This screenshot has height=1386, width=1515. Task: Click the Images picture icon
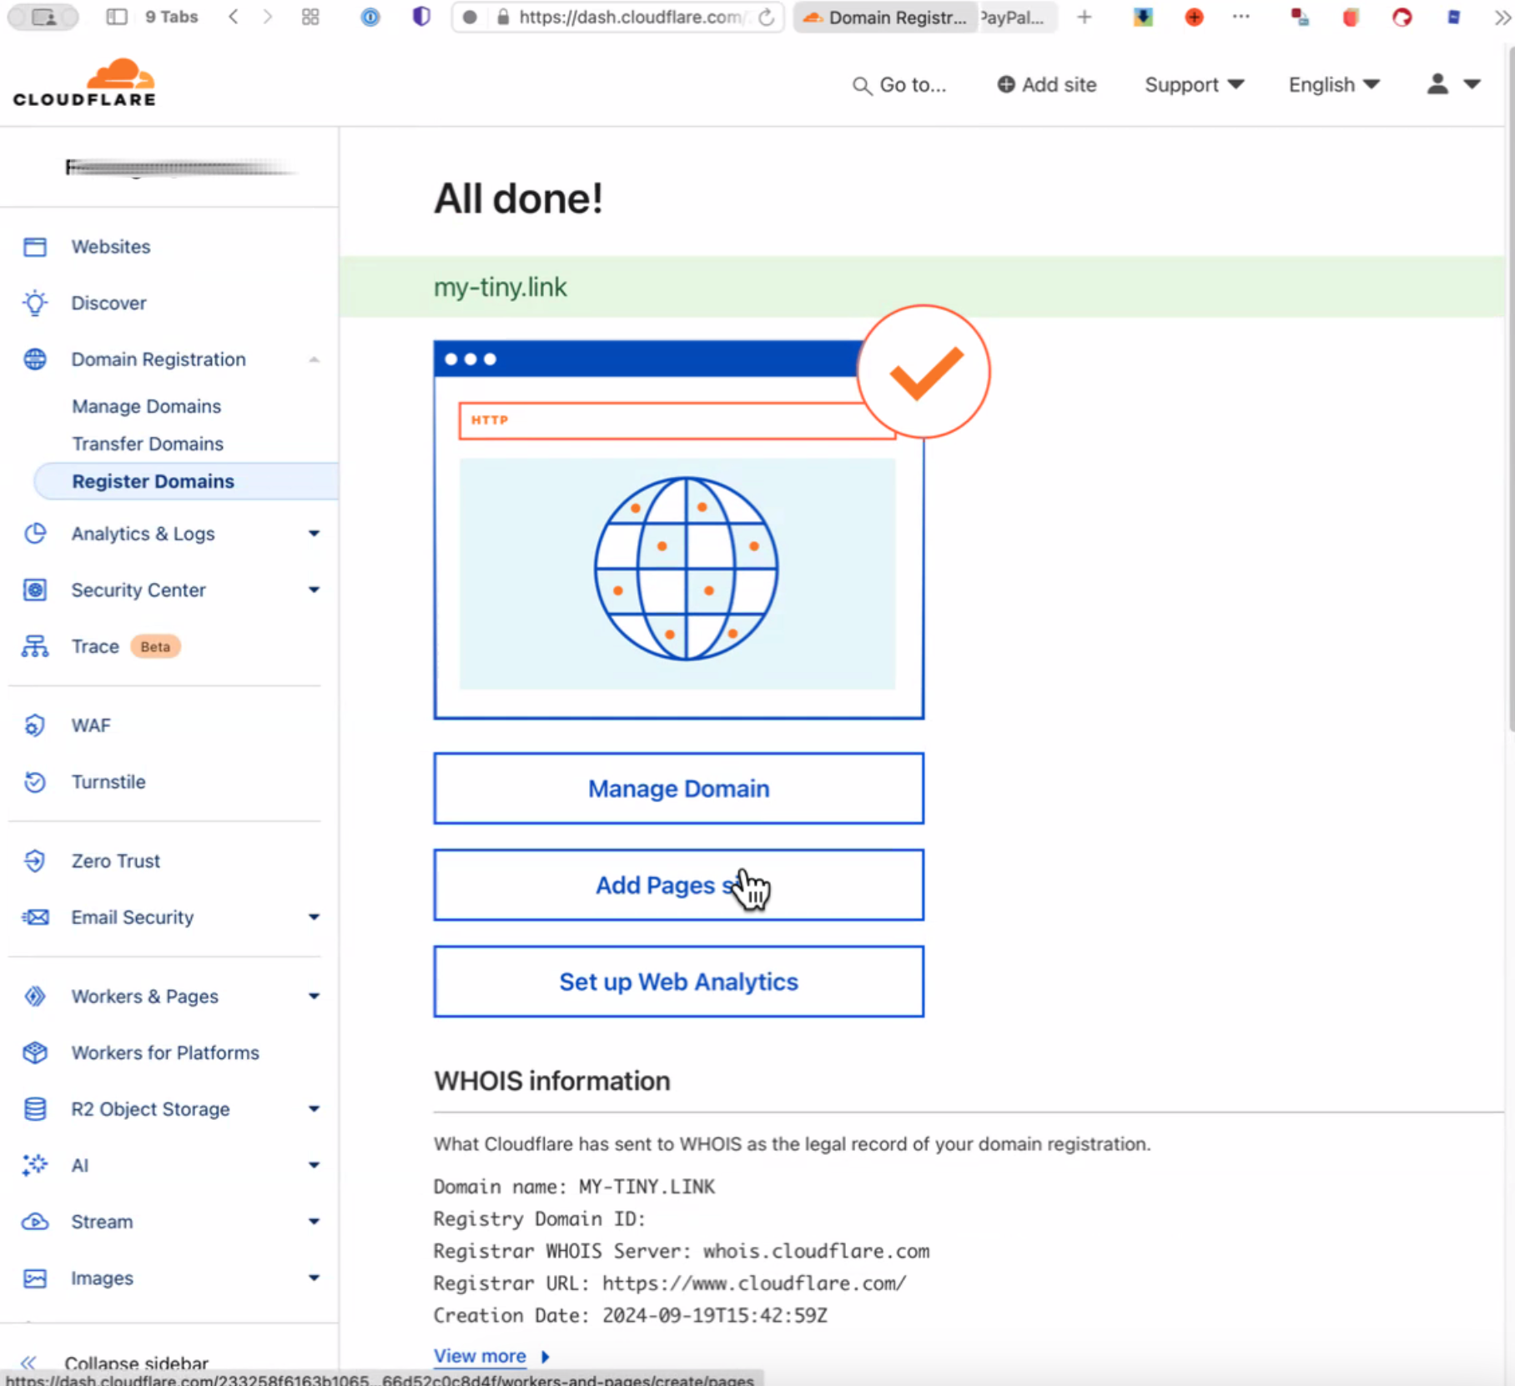[x=35, y=1278]
